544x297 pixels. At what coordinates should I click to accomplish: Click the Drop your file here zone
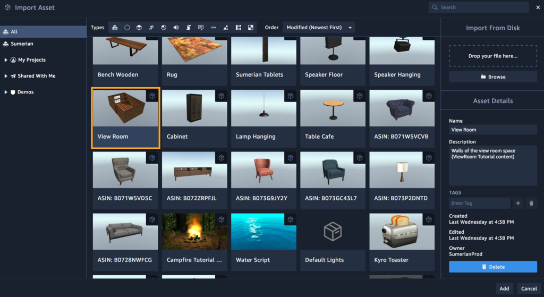click(492, 56)
